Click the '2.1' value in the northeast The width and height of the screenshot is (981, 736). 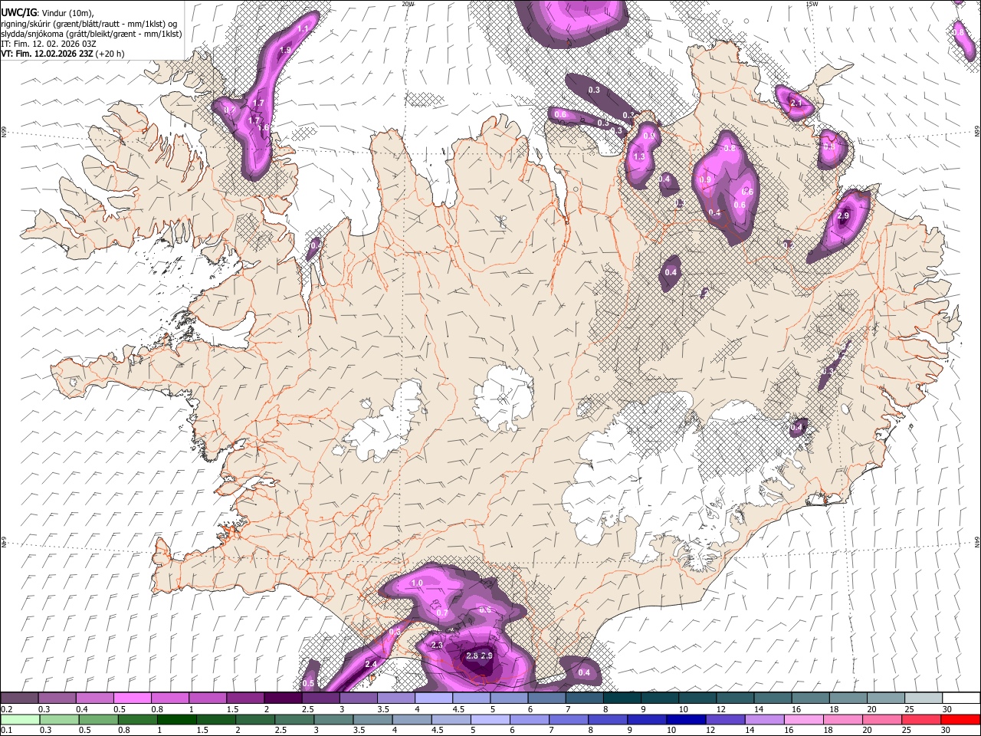click(x=796, y=103)
